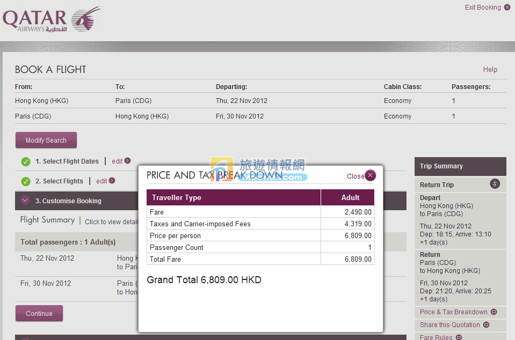Click the arrow icon next to Select Flight Dates edit
Screen dimensions: 515x340
[128, 160]
